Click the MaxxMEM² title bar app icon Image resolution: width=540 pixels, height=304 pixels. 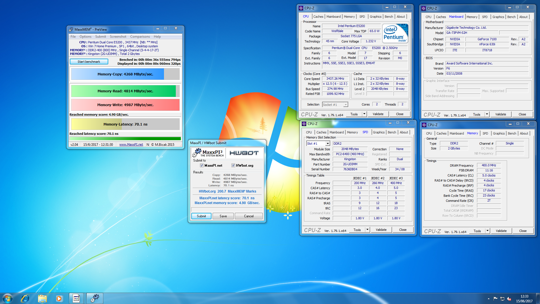click(71, 29)
